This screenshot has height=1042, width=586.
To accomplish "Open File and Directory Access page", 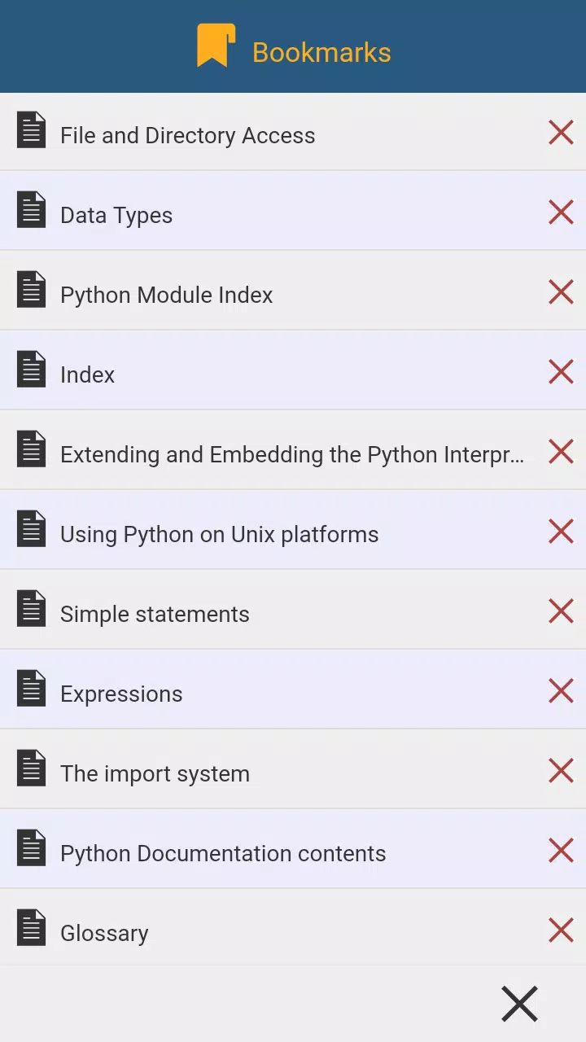I will coord(187,135).
